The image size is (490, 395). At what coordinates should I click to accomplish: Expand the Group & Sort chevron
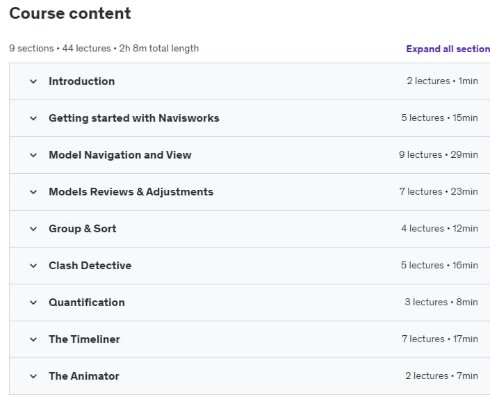click(33, 229)
